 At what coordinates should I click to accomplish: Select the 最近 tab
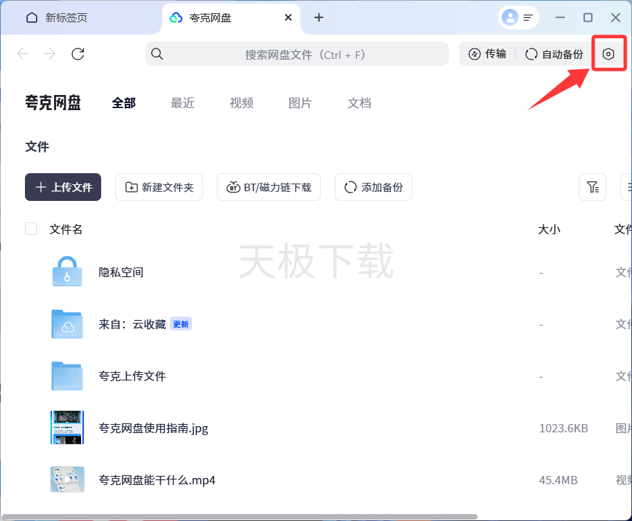(182, 103)
